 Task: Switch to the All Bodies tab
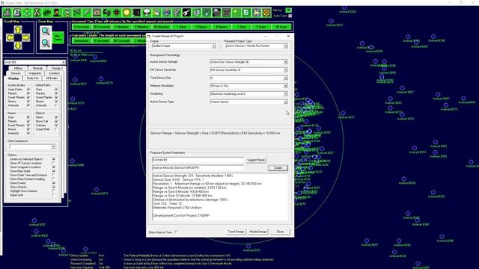(x=52, y=78)
